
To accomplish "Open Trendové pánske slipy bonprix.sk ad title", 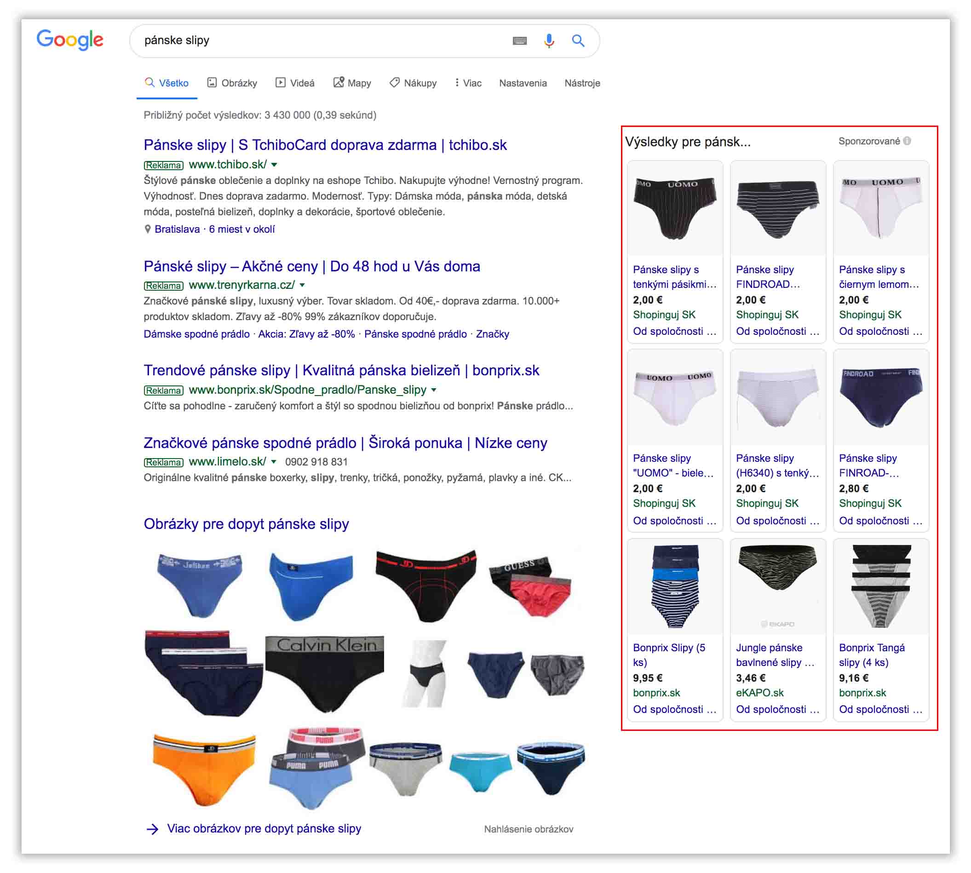I will [342, 370].
